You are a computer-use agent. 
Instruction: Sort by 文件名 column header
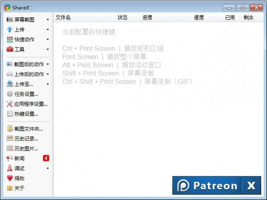coord(84,17)
